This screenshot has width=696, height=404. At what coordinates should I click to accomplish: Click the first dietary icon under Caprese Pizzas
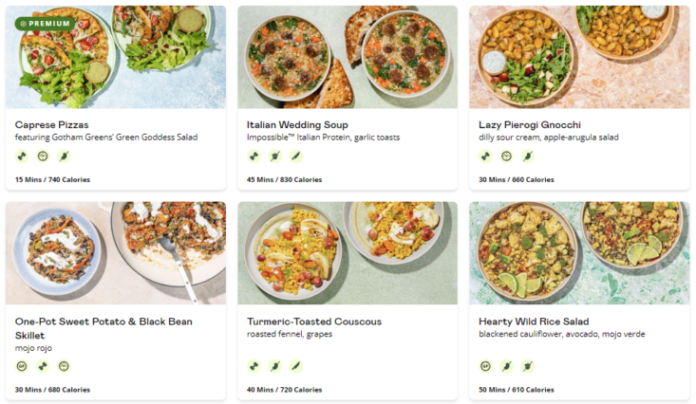pyautogui.click(x=22, y=156)
